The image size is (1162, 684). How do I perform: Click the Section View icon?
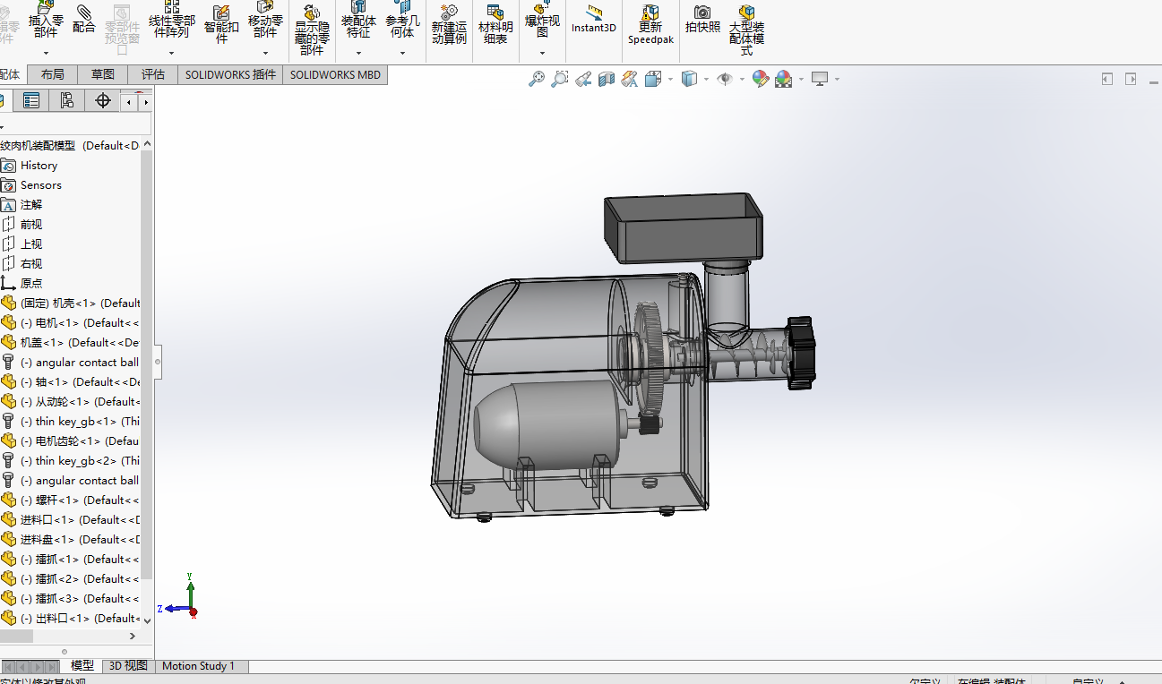[x=607, y=79]
